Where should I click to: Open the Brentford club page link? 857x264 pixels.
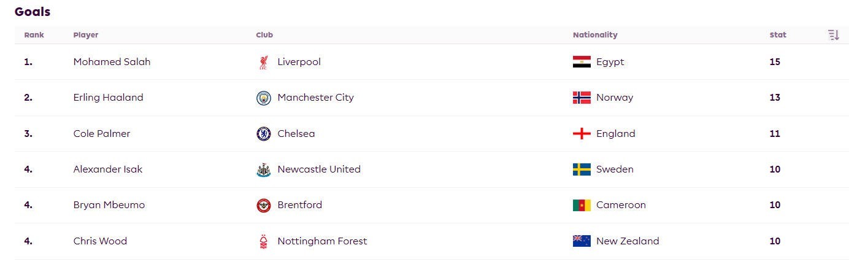[x=299, y=205]
